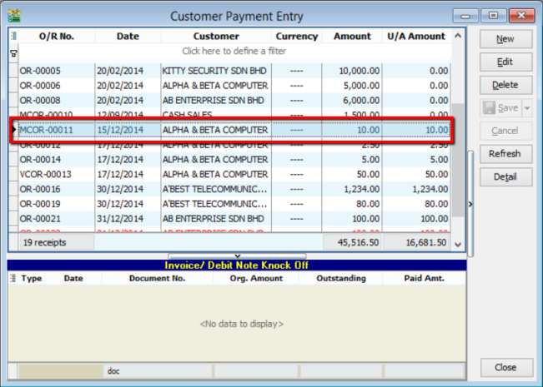Collapse the knock off panel using the splitter chevron
Screen dimensions: 543x387
[237, 256]
